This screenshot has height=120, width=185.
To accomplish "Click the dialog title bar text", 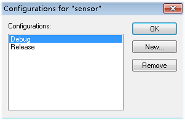I will 52,9.
